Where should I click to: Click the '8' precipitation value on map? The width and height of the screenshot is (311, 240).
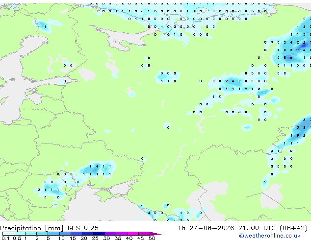[304, 127]
